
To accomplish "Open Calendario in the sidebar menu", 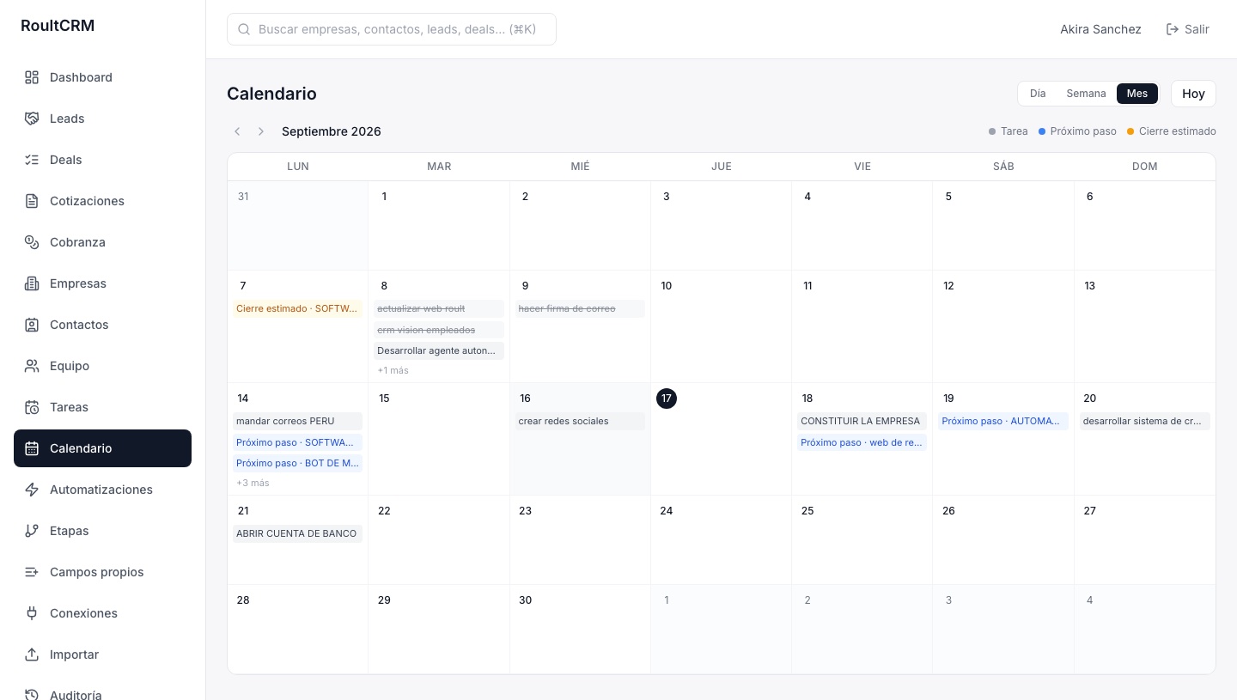I will click(102, 448).
